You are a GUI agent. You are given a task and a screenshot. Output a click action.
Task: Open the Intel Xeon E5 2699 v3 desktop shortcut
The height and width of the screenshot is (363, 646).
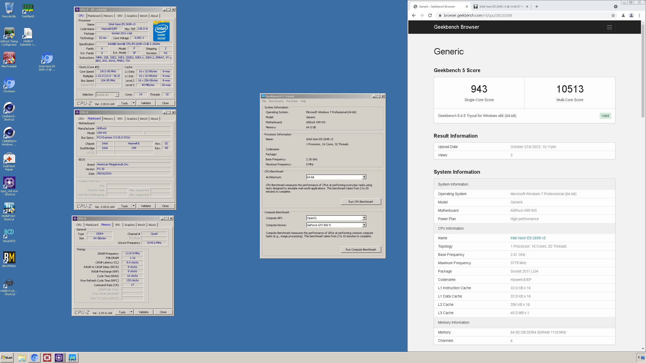[x=47, y=62]
